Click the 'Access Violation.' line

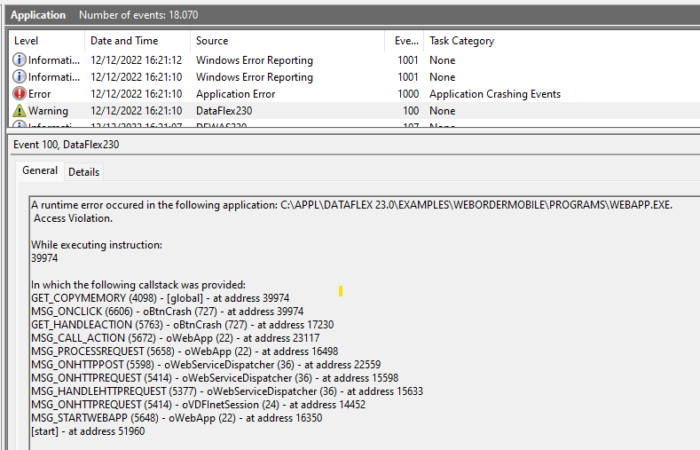(x=74, y=218)
